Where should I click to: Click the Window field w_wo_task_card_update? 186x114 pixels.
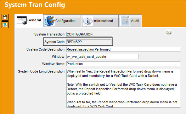[102, 57]
